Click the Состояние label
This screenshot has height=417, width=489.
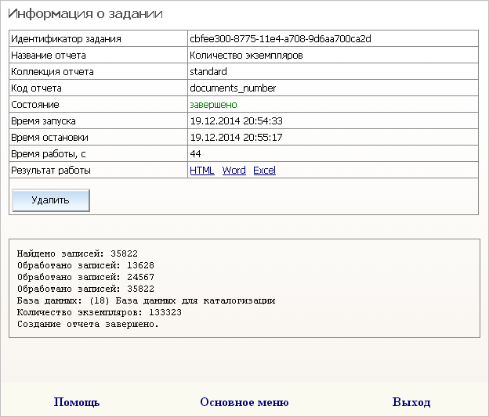coord(35,105)
